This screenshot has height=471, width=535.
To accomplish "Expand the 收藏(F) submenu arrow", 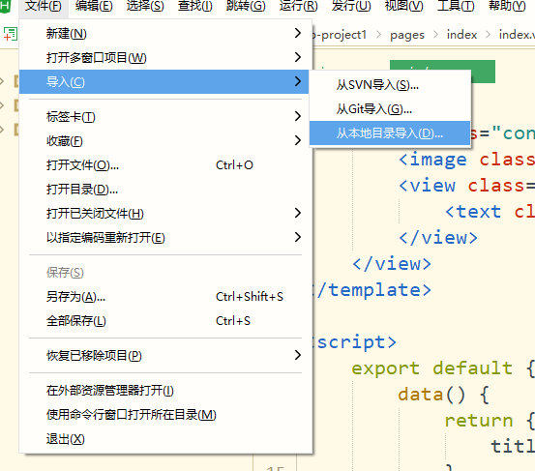I will (x=298, y=140).
